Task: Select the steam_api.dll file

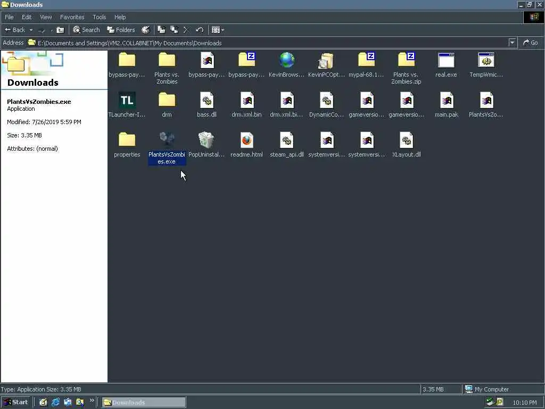Action: pos(287,145)
